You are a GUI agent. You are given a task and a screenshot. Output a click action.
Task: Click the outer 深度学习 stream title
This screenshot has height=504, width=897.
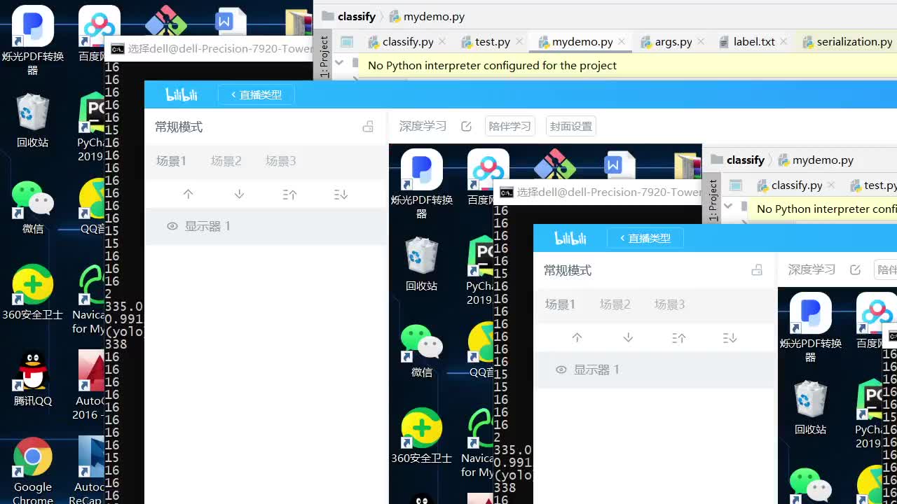[423, 127]
